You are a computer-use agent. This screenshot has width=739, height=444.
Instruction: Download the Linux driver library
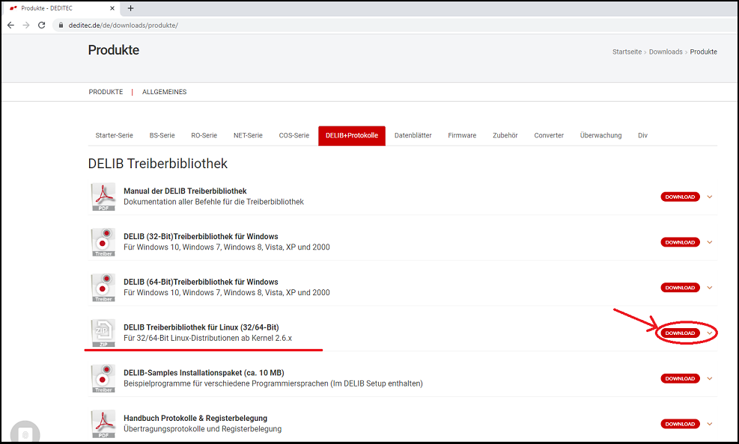click(x=680, y=333)
